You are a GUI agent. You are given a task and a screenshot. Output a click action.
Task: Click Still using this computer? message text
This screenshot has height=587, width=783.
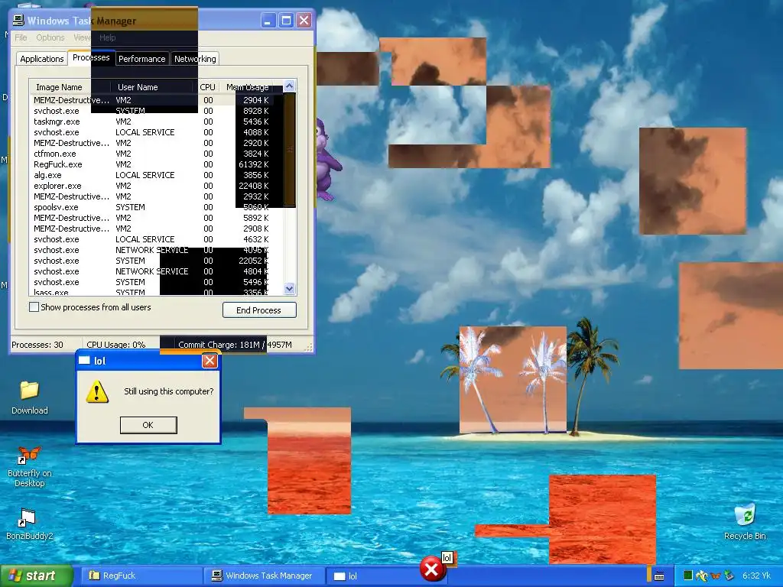coord(169,391)
